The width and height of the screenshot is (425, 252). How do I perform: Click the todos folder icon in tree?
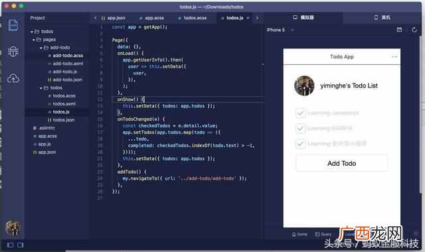(37, 31)
